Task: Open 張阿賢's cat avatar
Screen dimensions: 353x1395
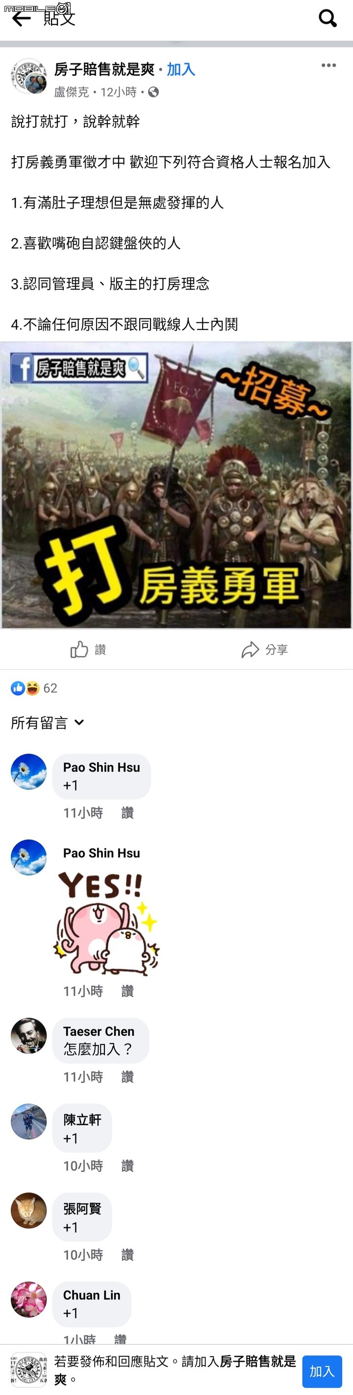Action: click(x=28, y=1210)
